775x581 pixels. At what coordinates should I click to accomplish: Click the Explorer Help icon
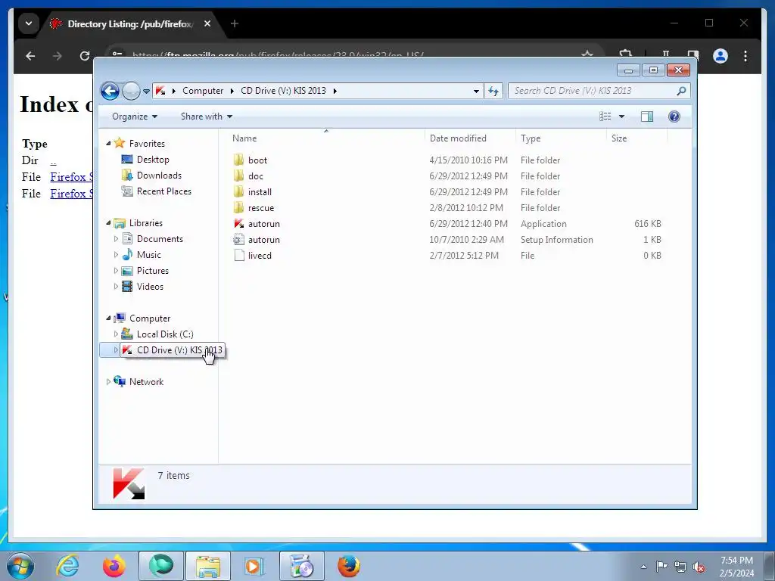(674, 117)
